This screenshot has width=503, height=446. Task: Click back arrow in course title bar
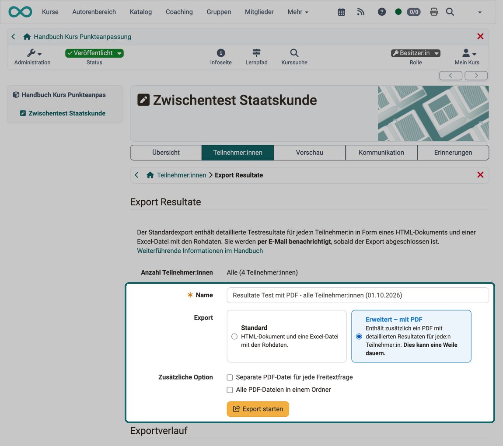coord(14,37)
